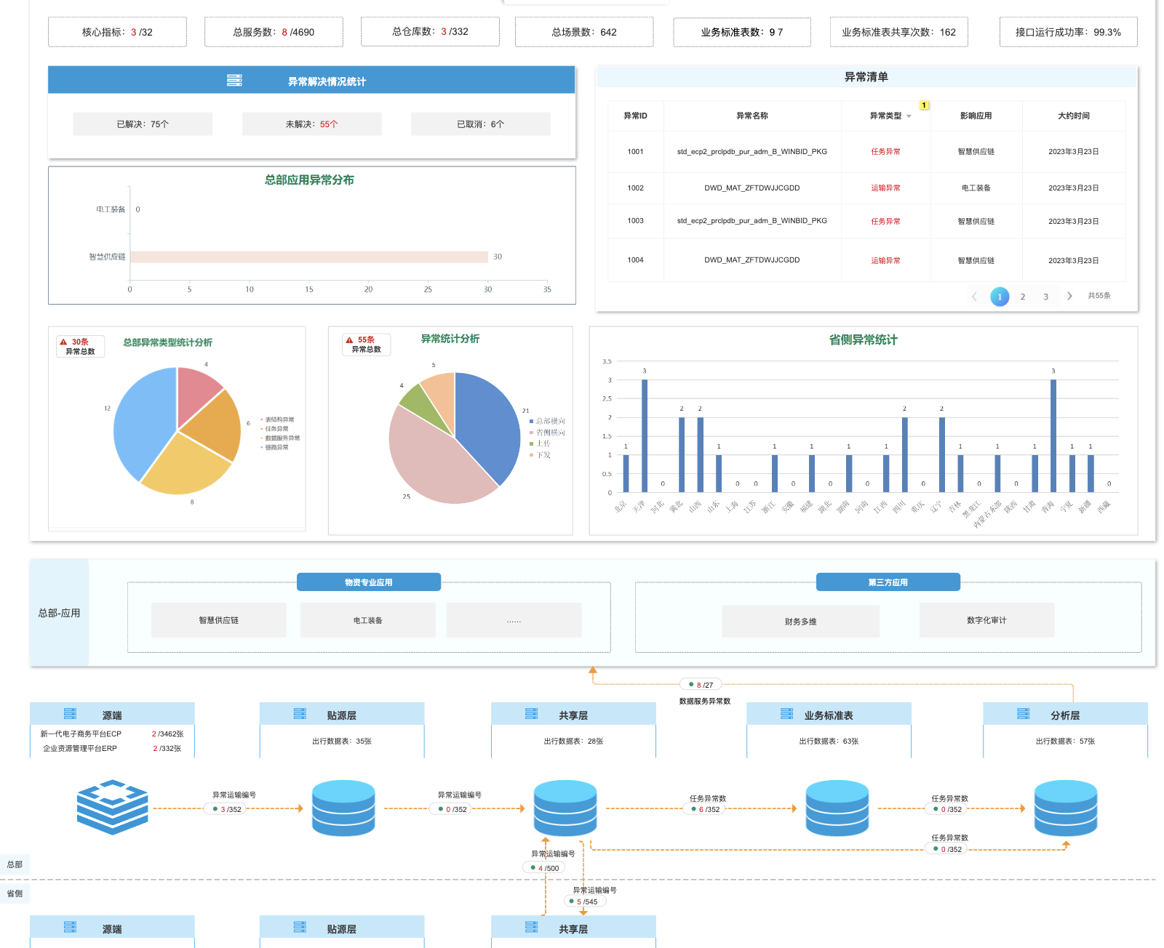Select the 总部-应用 side label
The width and height of the screenshot is (1164, 948).
(x=59, y=613)
